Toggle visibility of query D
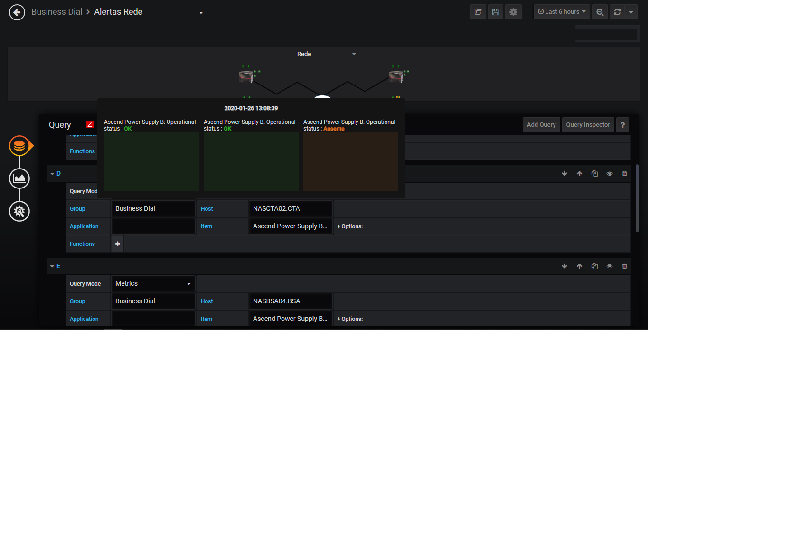809x546 pixels. (610, 174)
